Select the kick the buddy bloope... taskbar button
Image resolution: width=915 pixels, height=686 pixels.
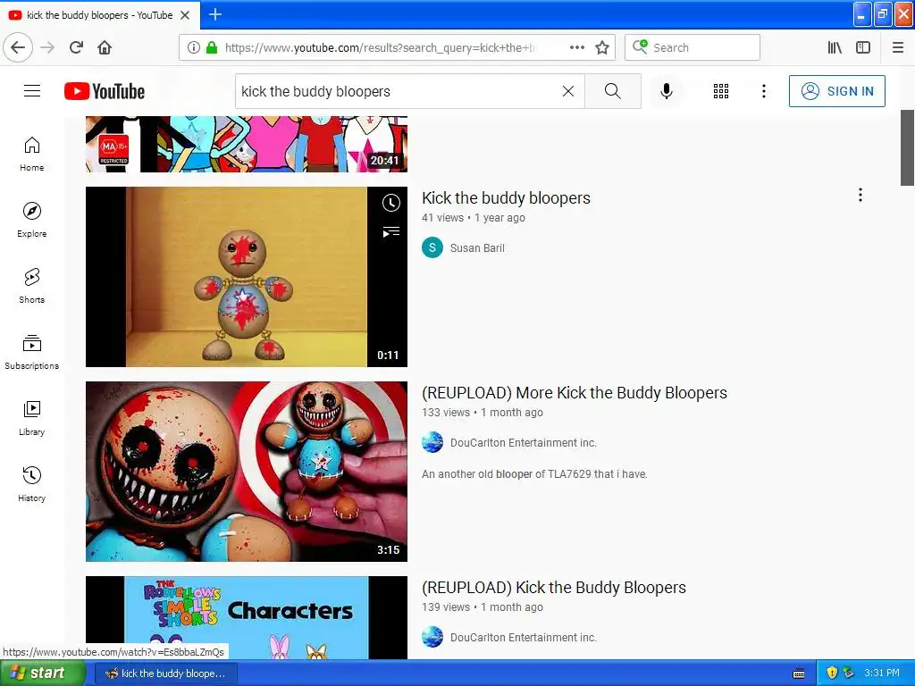tap(165, 673)
